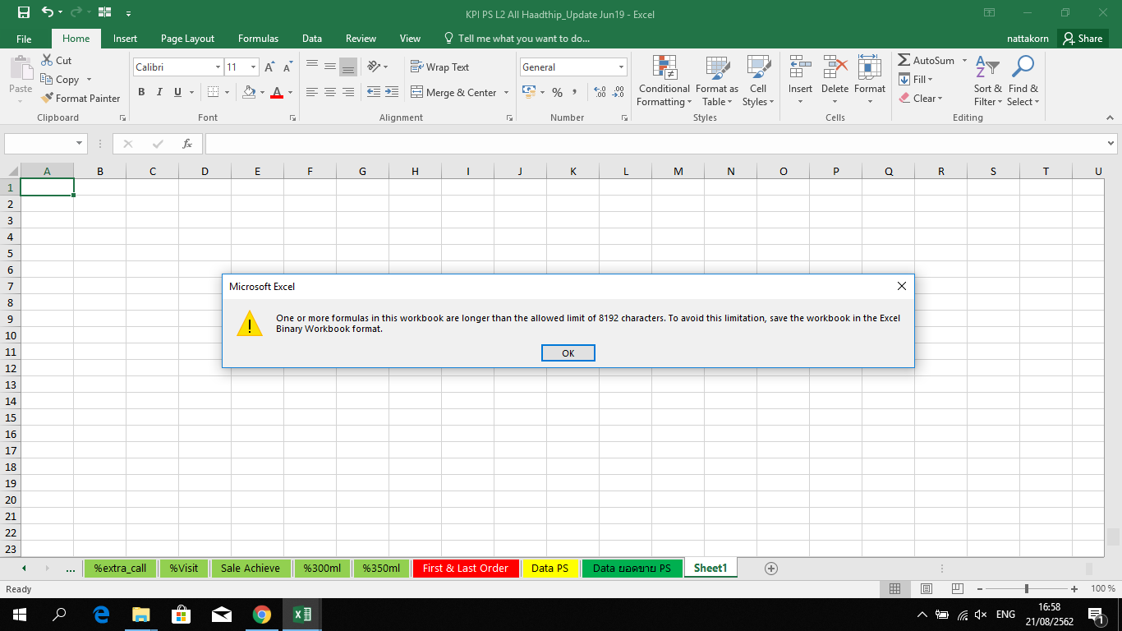Open the Conditional Formatting icon
The height and width of the screenshot is (631, 1122).
[x=664, y=67]
